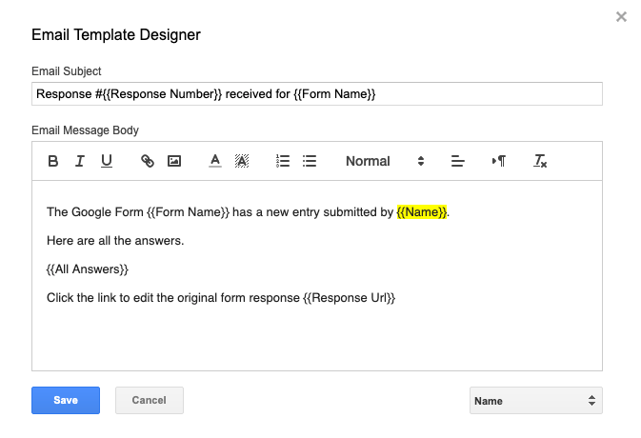Image resolution: width=641 pixels, height=438 pixels.
Task: Click the {{Response Url}} placeholder text
Action: pyautogui.click(x=350, y=298)
